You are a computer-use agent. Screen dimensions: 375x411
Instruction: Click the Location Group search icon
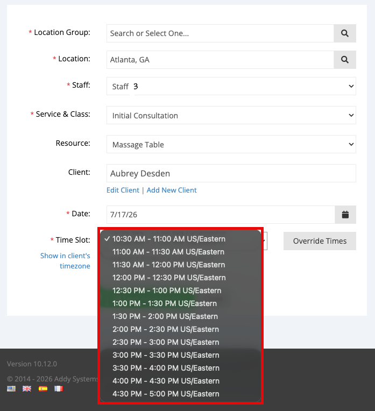344,33
